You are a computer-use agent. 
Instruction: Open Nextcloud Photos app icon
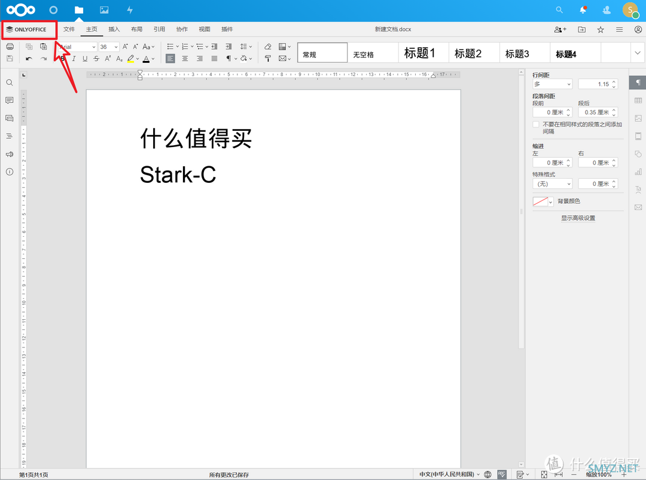(x=104, y=10)
